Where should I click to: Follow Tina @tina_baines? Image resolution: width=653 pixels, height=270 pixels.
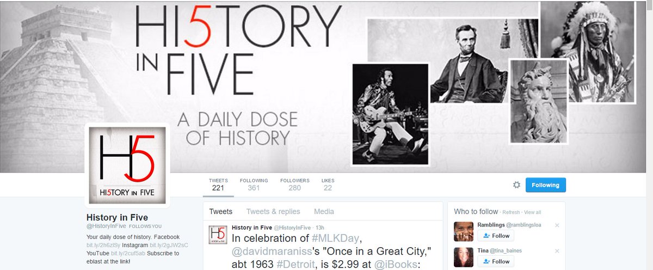click(496, 261)
